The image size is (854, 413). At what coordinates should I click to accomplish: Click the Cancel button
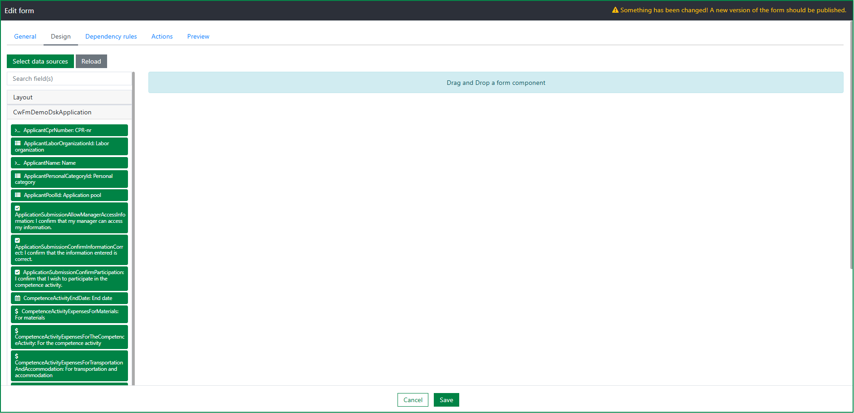(413, 400)
